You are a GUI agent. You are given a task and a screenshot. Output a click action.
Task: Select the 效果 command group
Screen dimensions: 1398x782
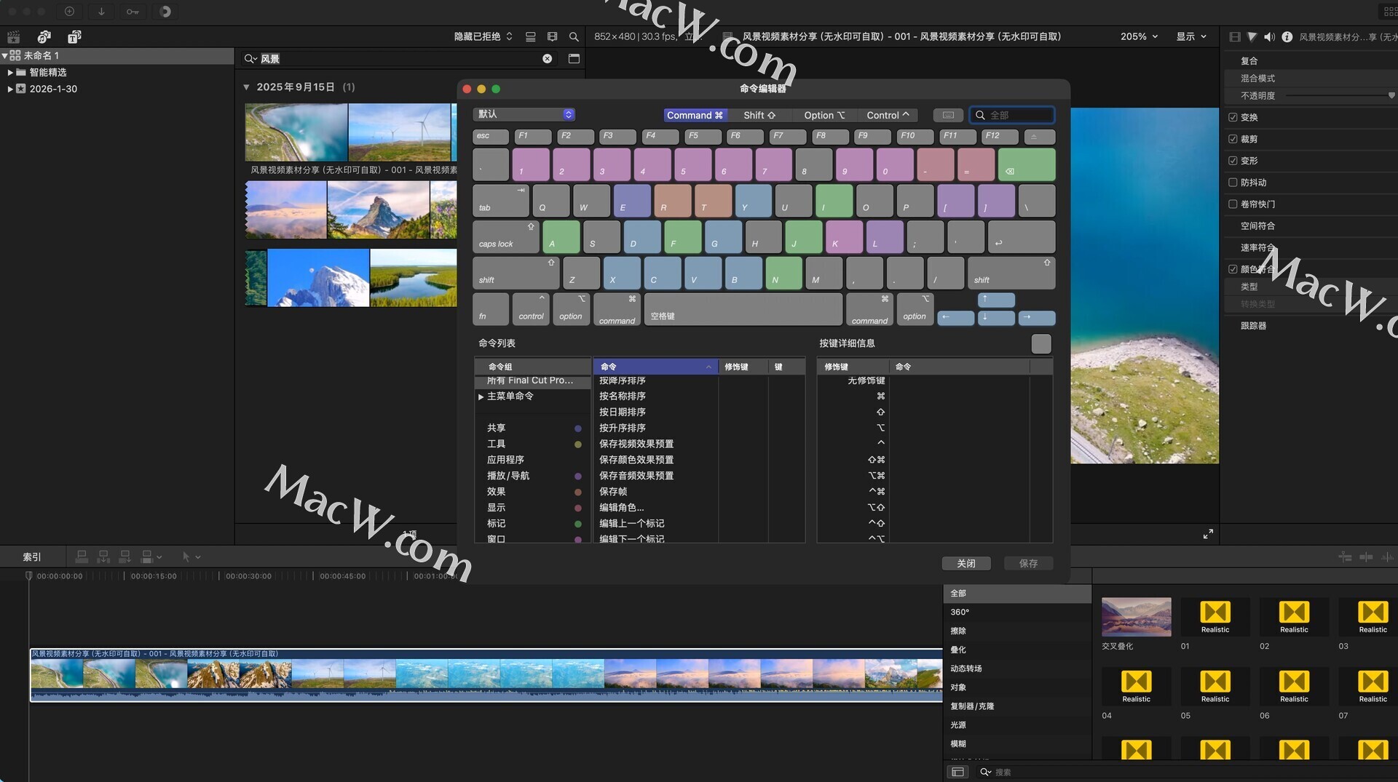[x=496, y=492]
